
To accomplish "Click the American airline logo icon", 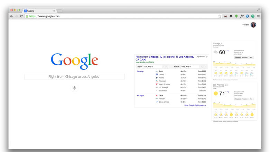I will (x=157, y=81).
